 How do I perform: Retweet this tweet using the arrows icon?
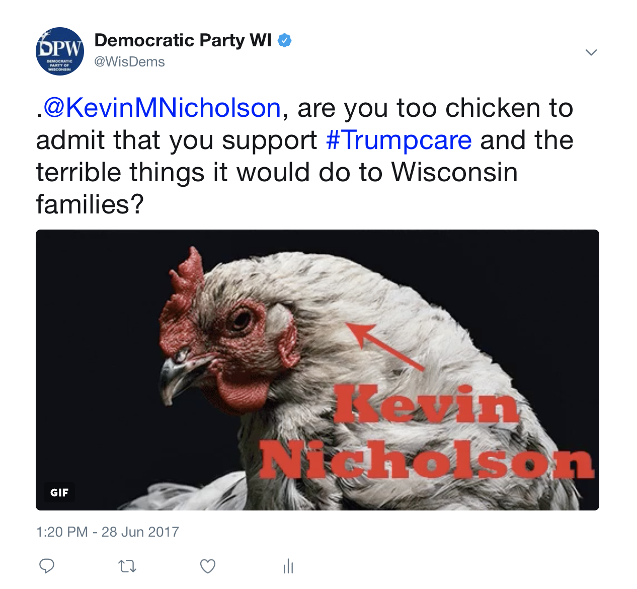click(127, 567)
